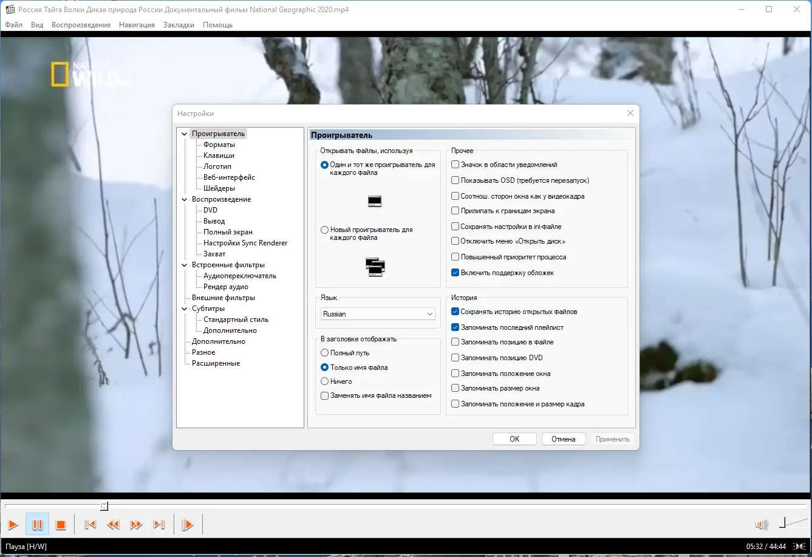
Task: Select Шейдеры in the settings tree
Action: click(219, 188)
